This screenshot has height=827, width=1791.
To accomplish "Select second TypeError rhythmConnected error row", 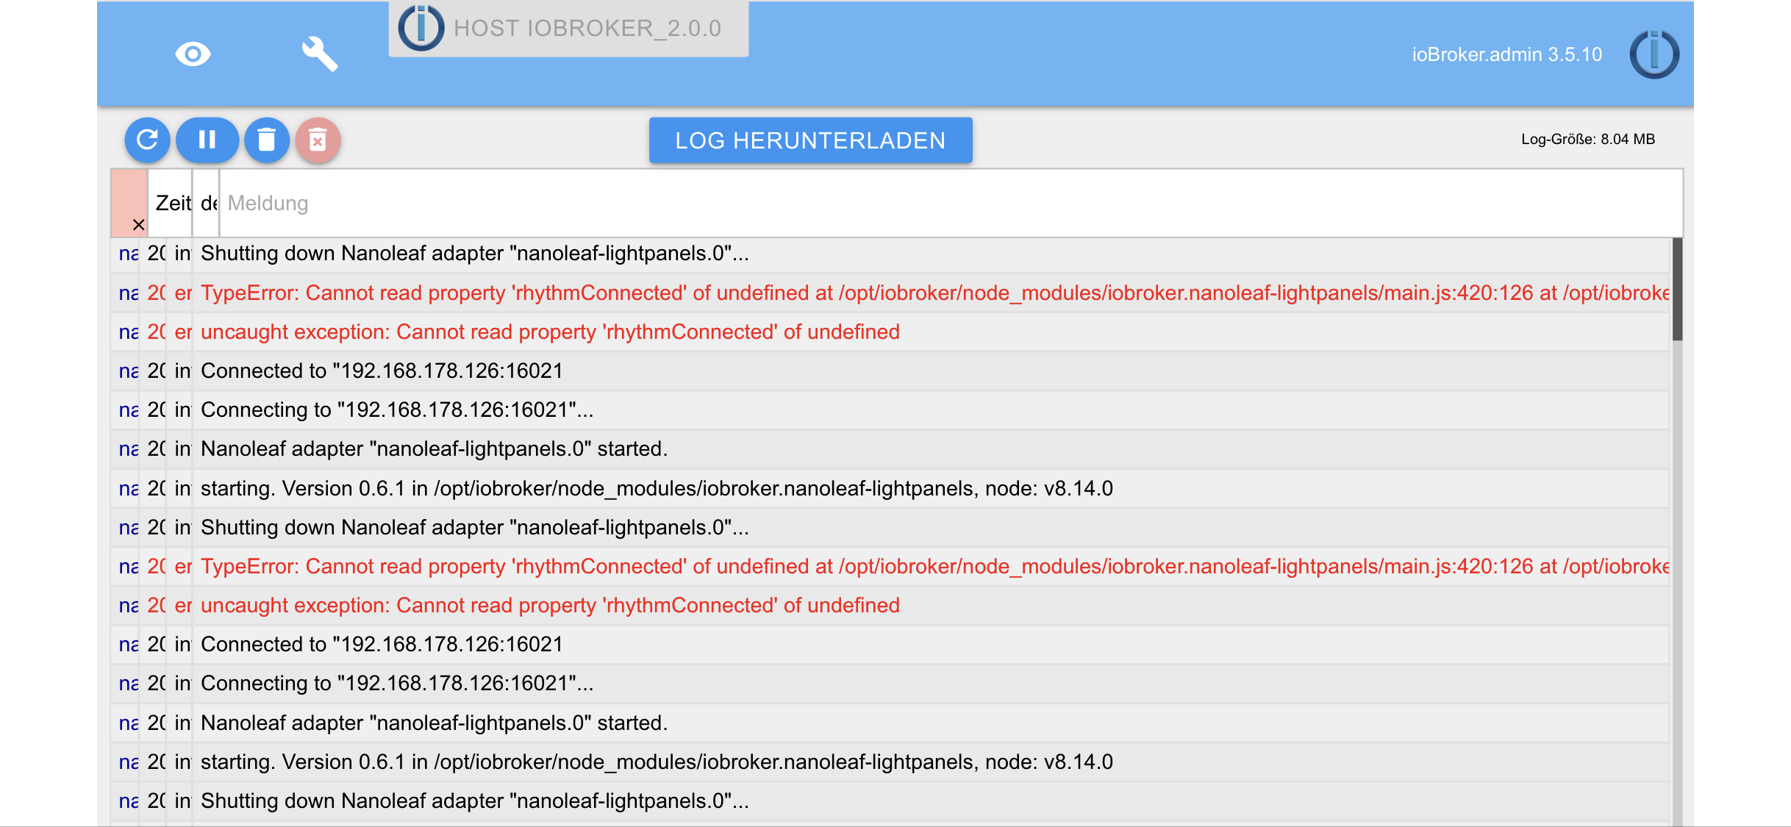I will (890, 566).
